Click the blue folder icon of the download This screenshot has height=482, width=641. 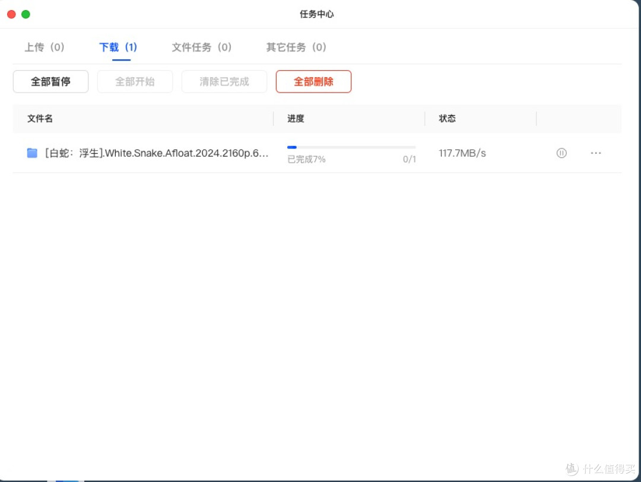click(32, 153)
